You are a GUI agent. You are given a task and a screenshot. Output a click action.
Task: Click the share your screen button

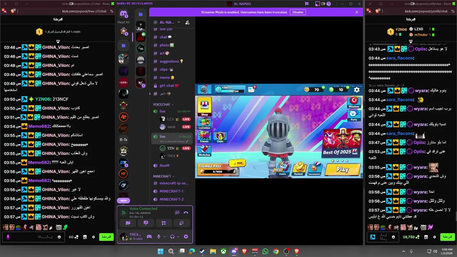(x=146, y=223)
